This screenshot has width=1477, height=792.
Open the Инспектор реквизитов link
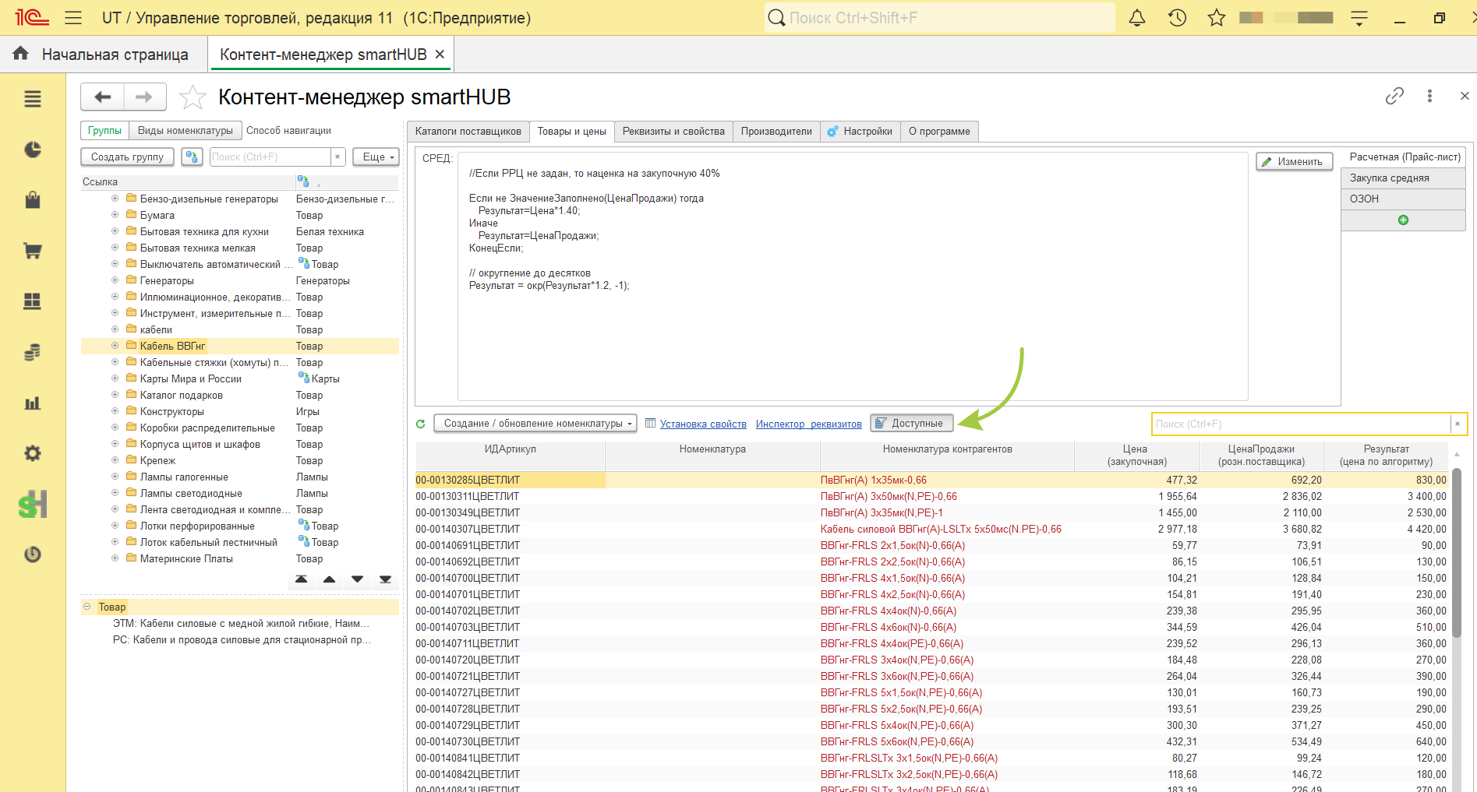coord(809,424)
